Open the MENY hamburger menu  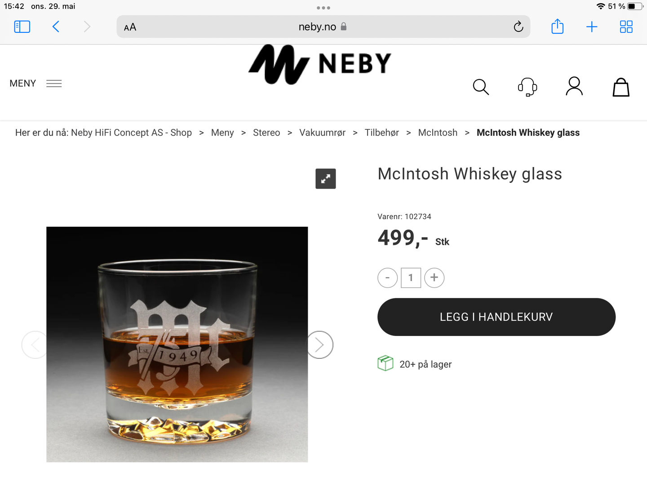(36, 84)
